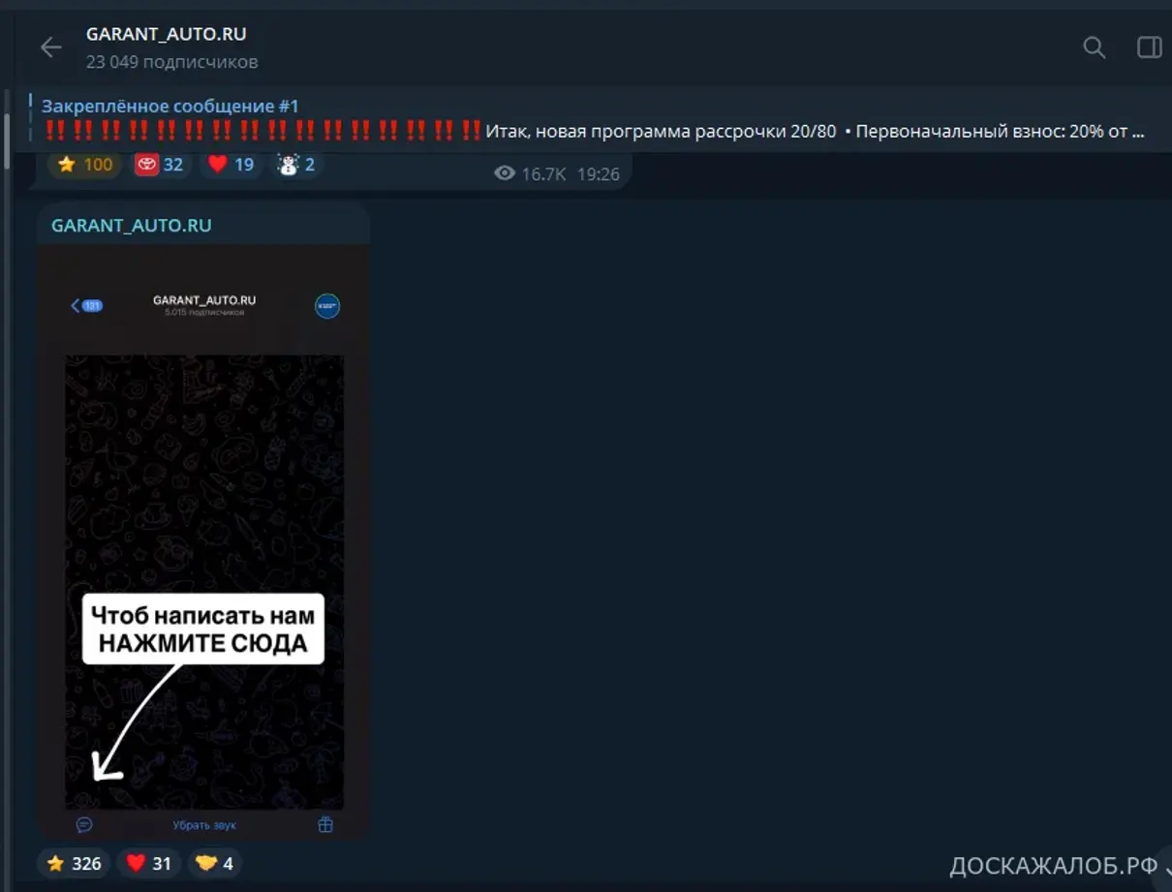
Task: Click the round channel avatar in the image
Action: tap(327, 306)
